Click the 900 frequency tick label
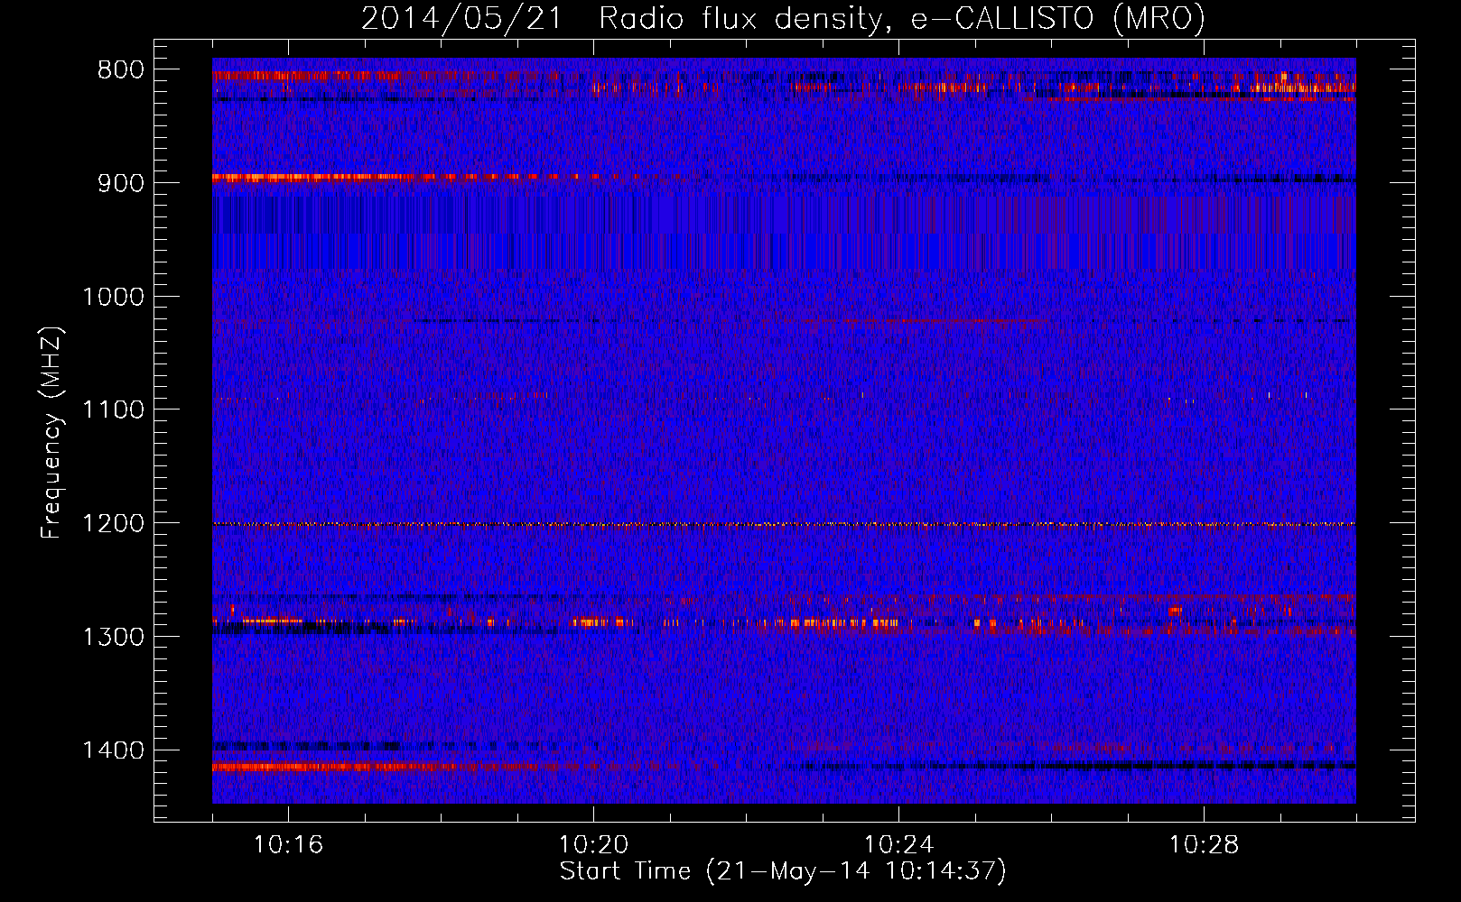This screenshot has width=1461, height=902. click(x=121, y=183)
